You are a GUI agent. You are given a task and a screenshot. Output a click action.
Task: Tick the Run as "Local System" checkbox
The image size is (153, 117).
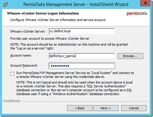click(12, 74)
